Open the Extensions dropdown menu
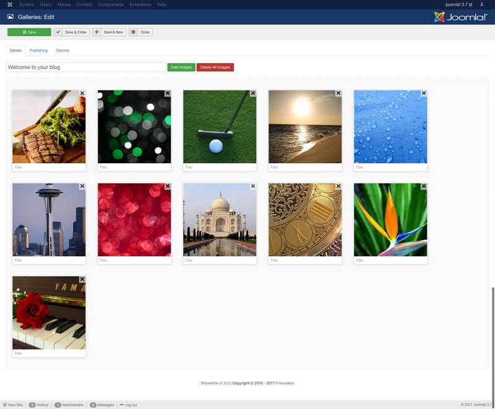 click(140, 4)
